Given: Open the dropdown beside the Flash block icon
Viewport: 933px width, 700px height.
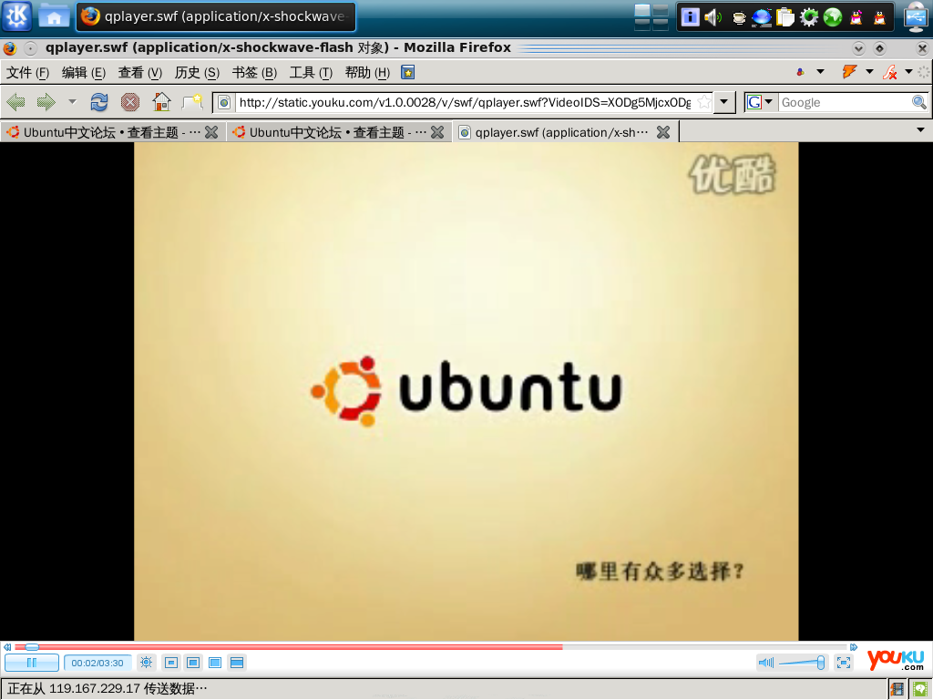Looking at the screenshot, I should pyautogui.click(x=908, y=72).
